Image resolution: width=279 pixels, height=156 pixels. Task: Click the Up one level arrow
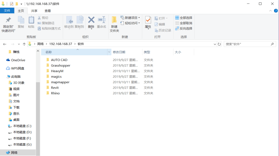[24, 44]
